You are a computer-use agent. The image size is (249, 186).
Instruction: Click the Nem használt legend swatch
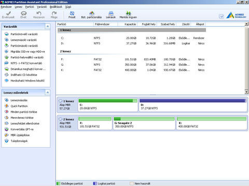(132, 183)
